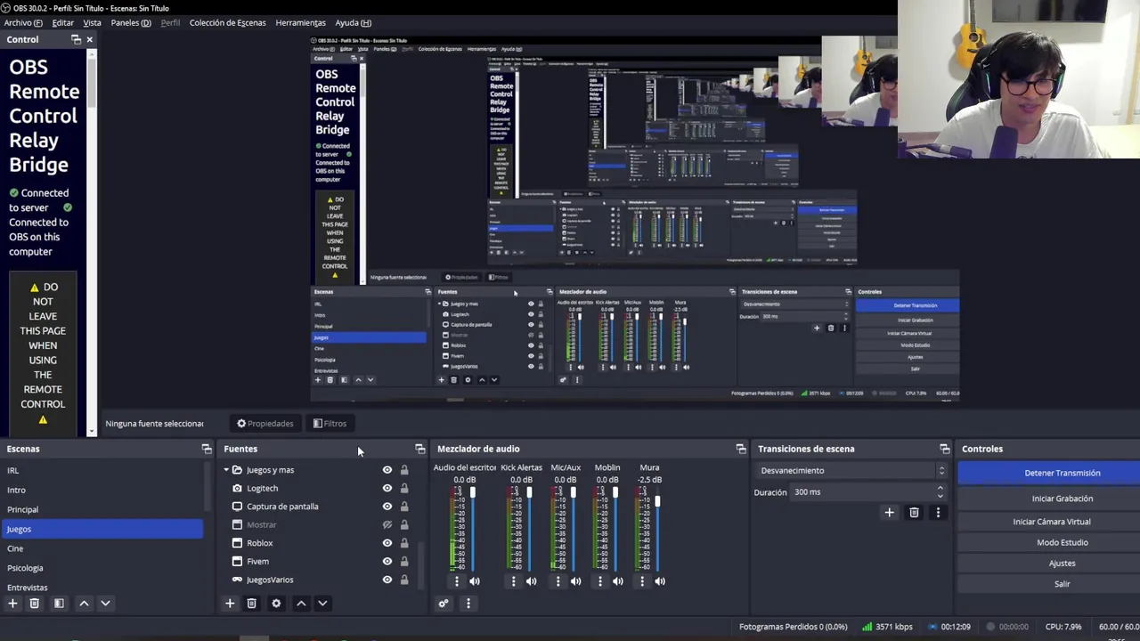Open the Editar menu
This screenshot has height=641, width=1140.
tap(62, 22)
